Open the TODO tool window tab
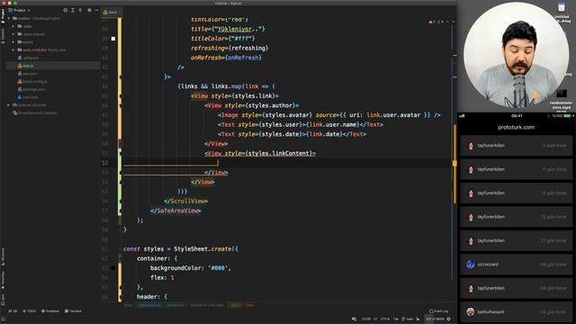The width and height of the screenshot is (576, 324). coord(30,311)
